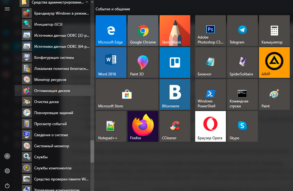The height and width of the screenshot is (191, 293).
Task: Click the app list scrollbar thumb
Action: pyautogui.click(x=92, y=151)
